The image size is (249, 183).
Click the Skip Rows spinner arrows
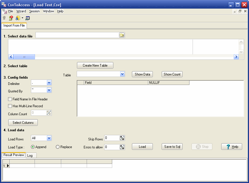click(x=122, y=138)
